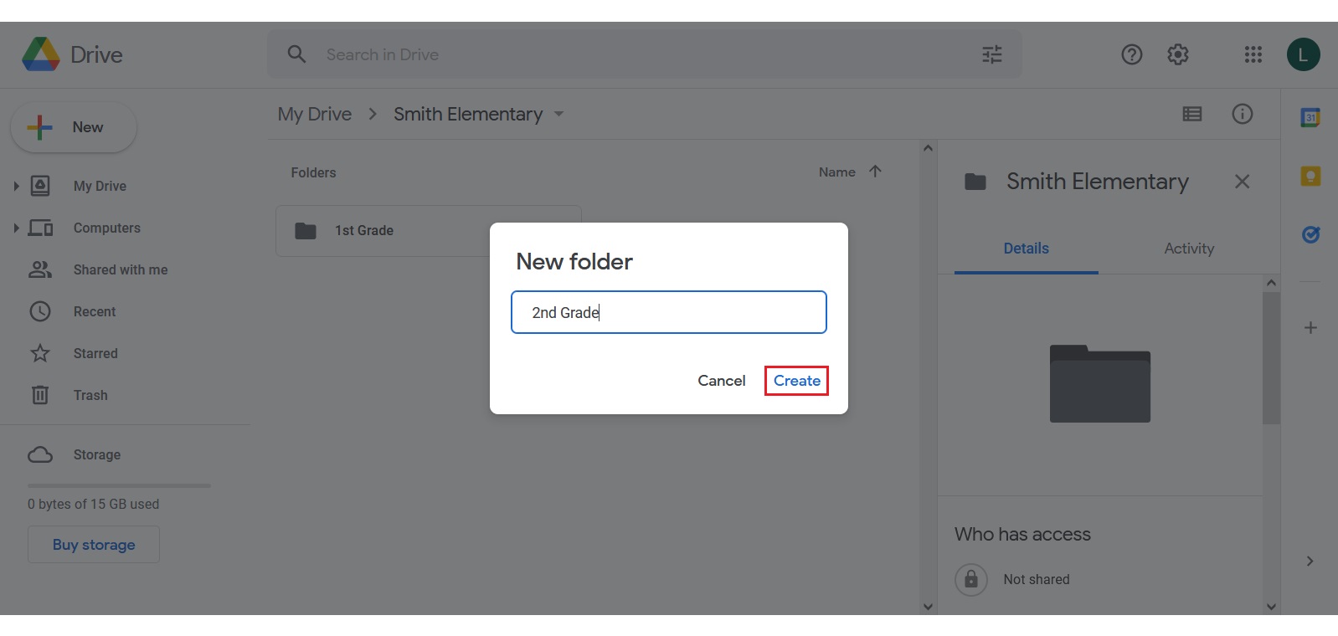Switch to list layout view icon

pos(1192,114)
